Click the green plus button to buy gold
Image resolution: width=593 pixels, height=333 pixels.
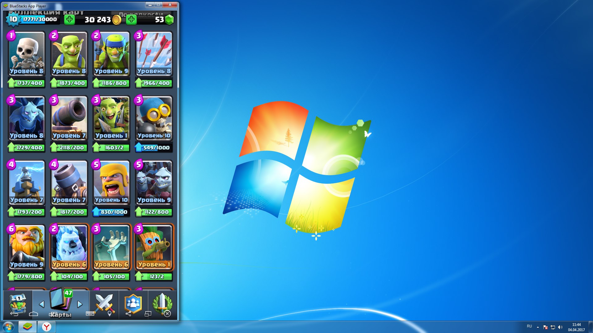coord(69,20)
